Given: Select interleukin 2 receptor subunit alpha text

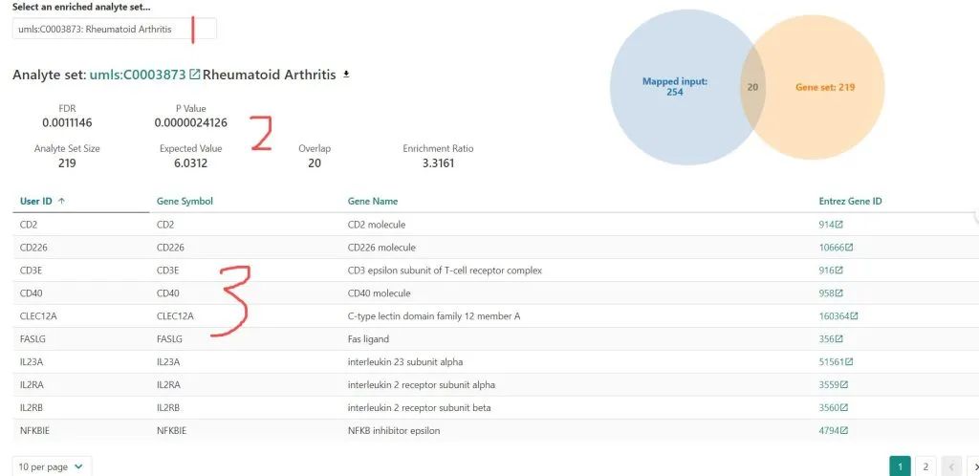Looking at the screenshot, I should (x=422, y=385).
